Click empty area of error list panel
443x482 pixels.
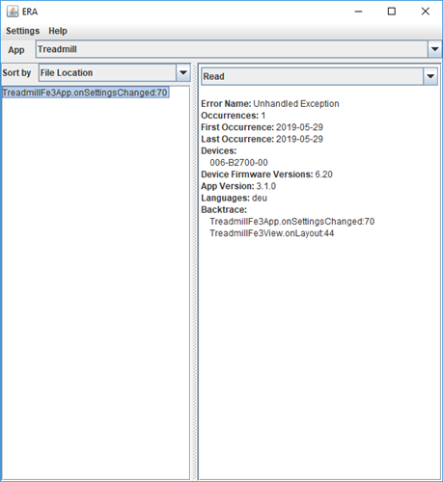(x=96, y=289)
